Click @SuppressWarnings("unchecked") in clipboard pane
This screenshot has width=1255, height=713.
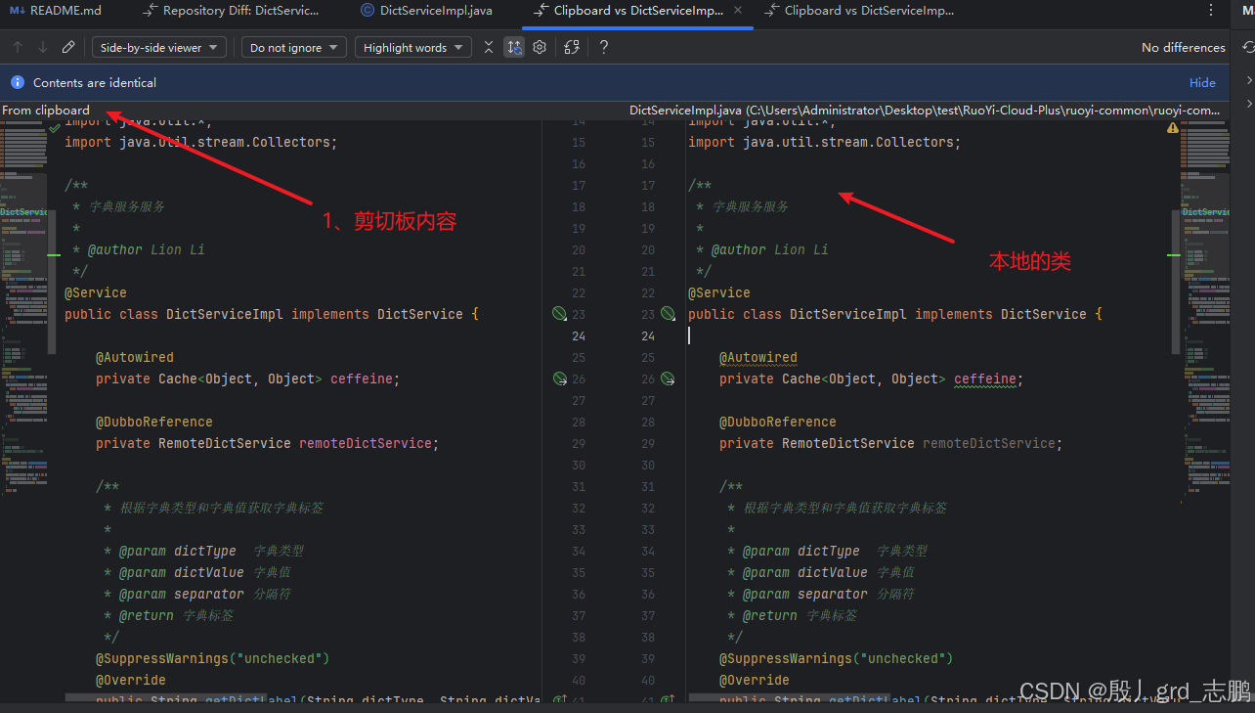(213, 658)
